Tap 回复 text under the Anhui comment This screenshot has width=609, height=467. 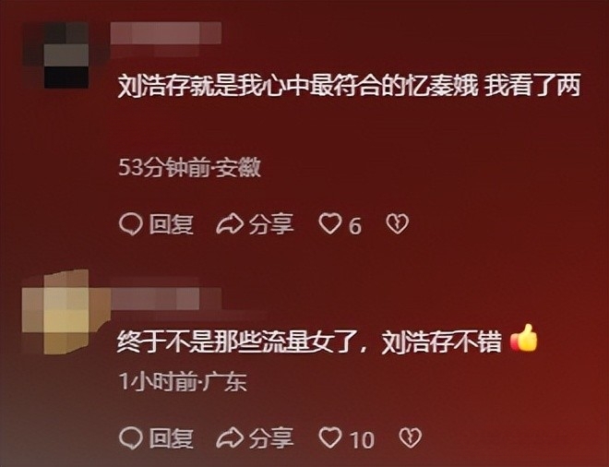point(172,224)
